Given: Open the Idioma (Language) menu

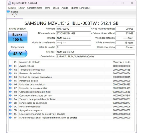Looking at the screenshot, I should pyautogui.click(x=81, y=8).
